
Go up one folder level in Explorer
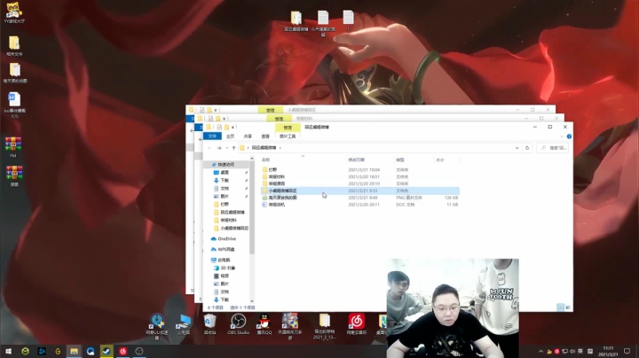[233, 148]
